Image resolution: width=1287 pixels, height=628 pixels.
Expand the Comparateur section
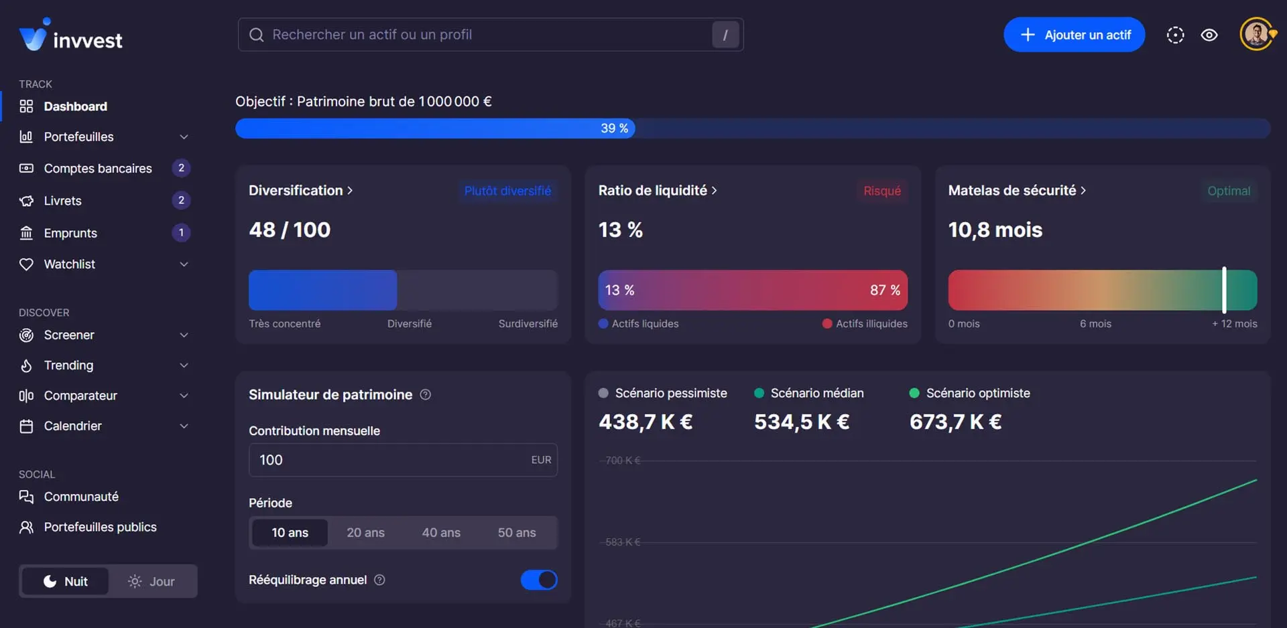(x=184, y=395)
